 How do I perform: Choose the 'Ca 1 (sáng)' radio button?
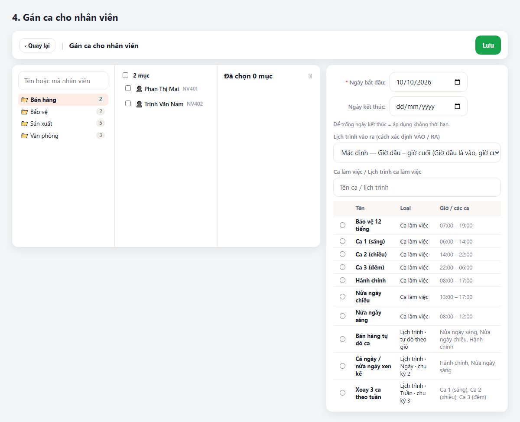tap(343, 241)
